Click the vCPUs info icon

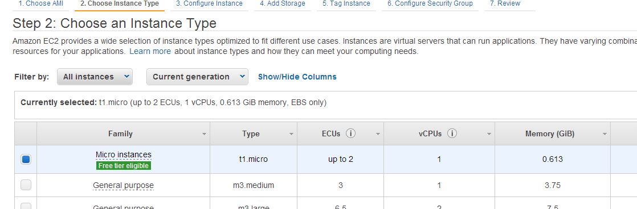(x=452, y=133)
